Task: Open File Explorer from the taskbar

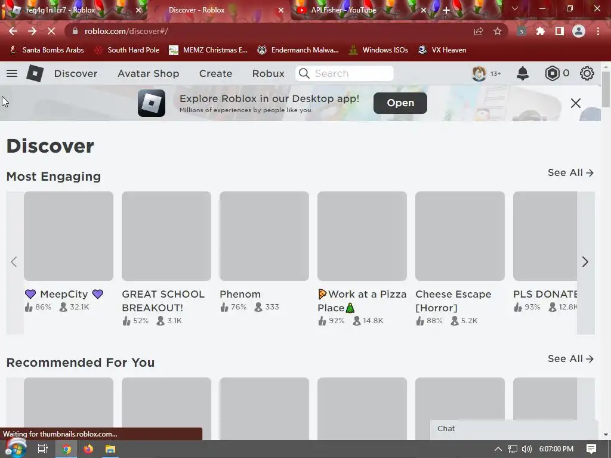Action: (110, 449)
